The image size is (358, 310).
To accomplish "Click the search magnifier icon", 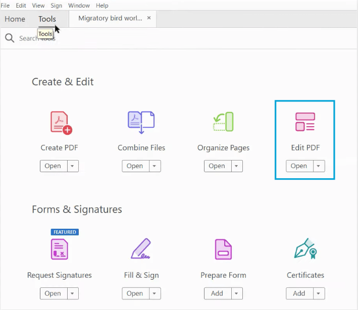I will (10, 38).
